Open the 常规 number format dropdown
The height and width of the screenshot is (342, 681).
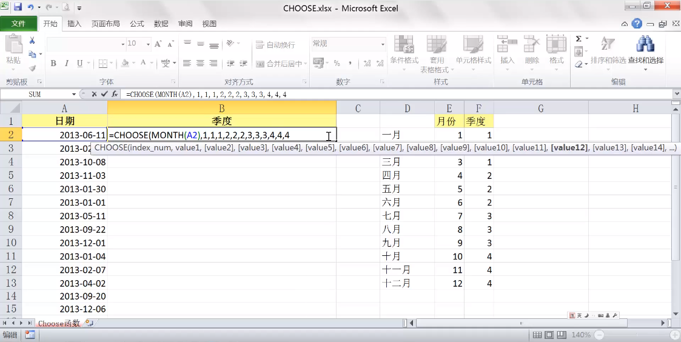click(383, 44)
